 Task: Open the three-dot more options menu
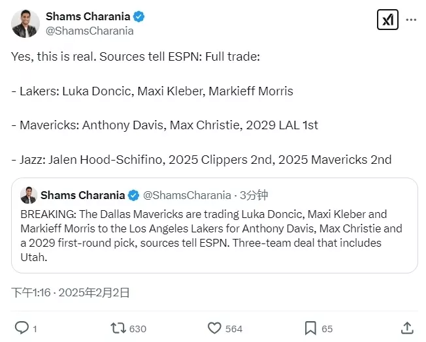coord(411,20)
